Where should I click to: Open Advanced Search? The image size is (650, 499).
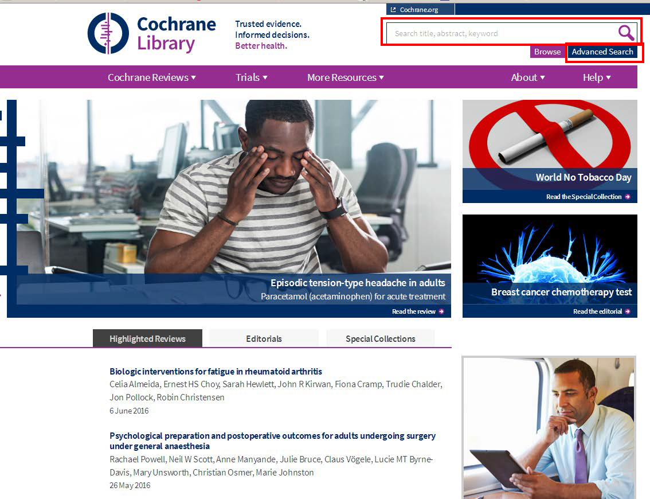[602, 52]
